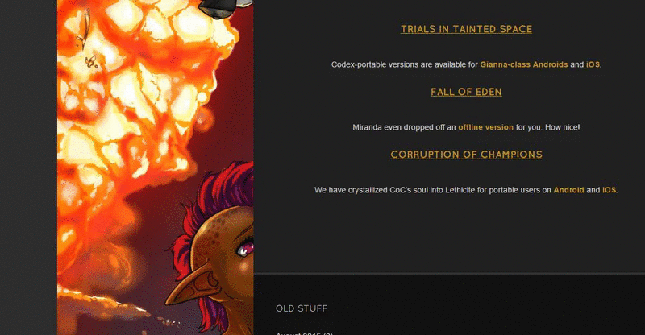The height and width of the screenshot is (335, 645).
Task: Click the goblin character's pink eye
Action: coord(246,249)
